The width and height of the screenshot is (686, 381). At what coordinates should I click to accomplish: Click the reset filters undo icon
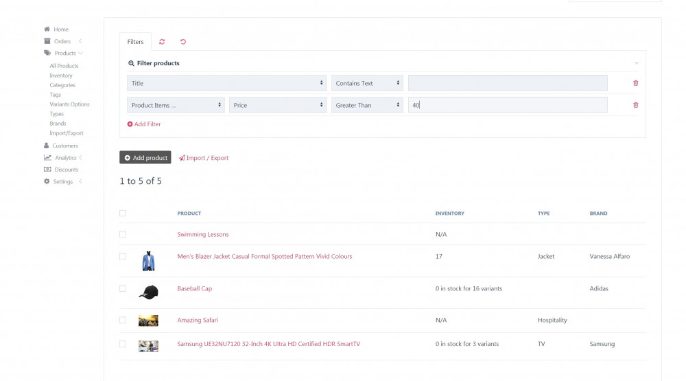pos(183,42)
